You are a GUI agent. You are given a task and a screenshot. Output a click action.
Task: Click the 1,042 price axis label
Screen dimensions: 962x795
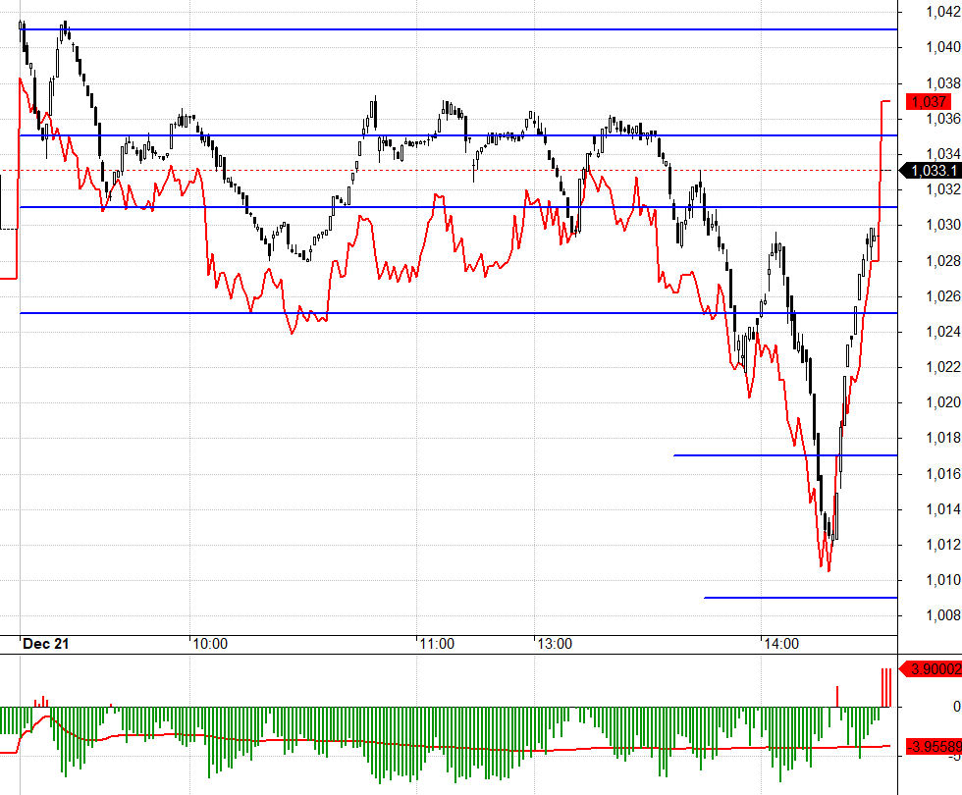coord(943,12)
